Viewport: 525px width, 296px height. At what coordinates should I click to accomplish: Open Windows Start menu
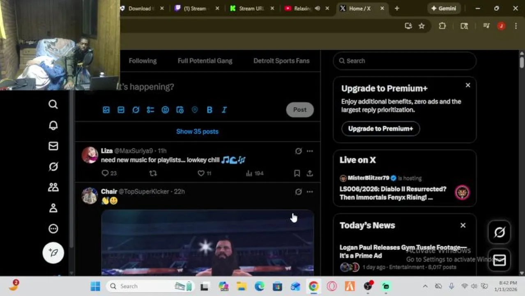[x=95, y=286]
